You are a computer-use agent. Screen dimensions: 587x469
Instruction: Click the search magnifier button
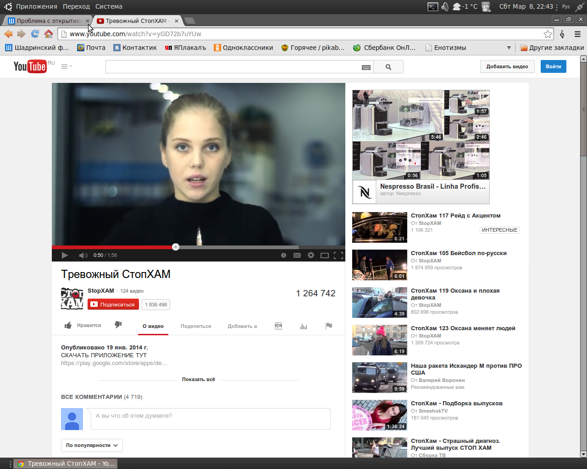tap(388, 67)
